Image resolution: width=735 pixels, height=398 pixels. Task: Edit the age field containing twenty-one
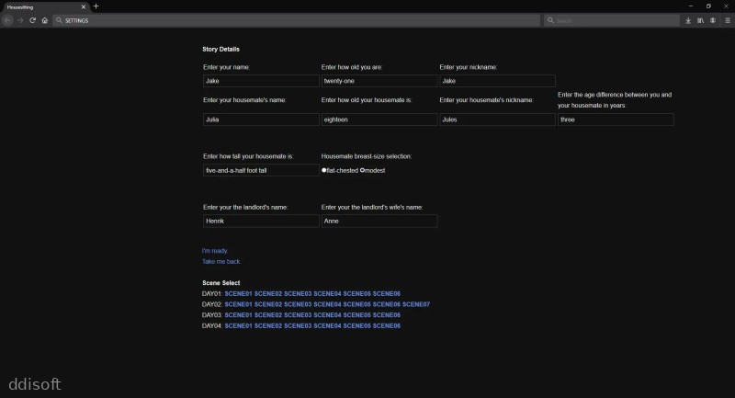[x=379, y=81]
